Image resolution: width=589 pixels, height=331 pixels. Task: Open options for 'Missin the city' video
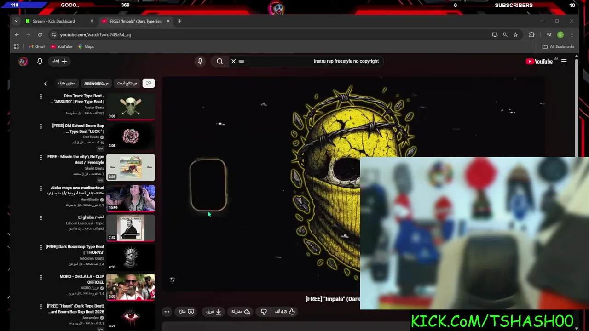click(x=41, y=157)
